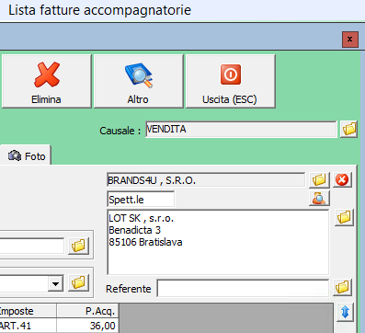Open the Altro magnifier book button
The image size is (365, 333).
tap(139, 81)
